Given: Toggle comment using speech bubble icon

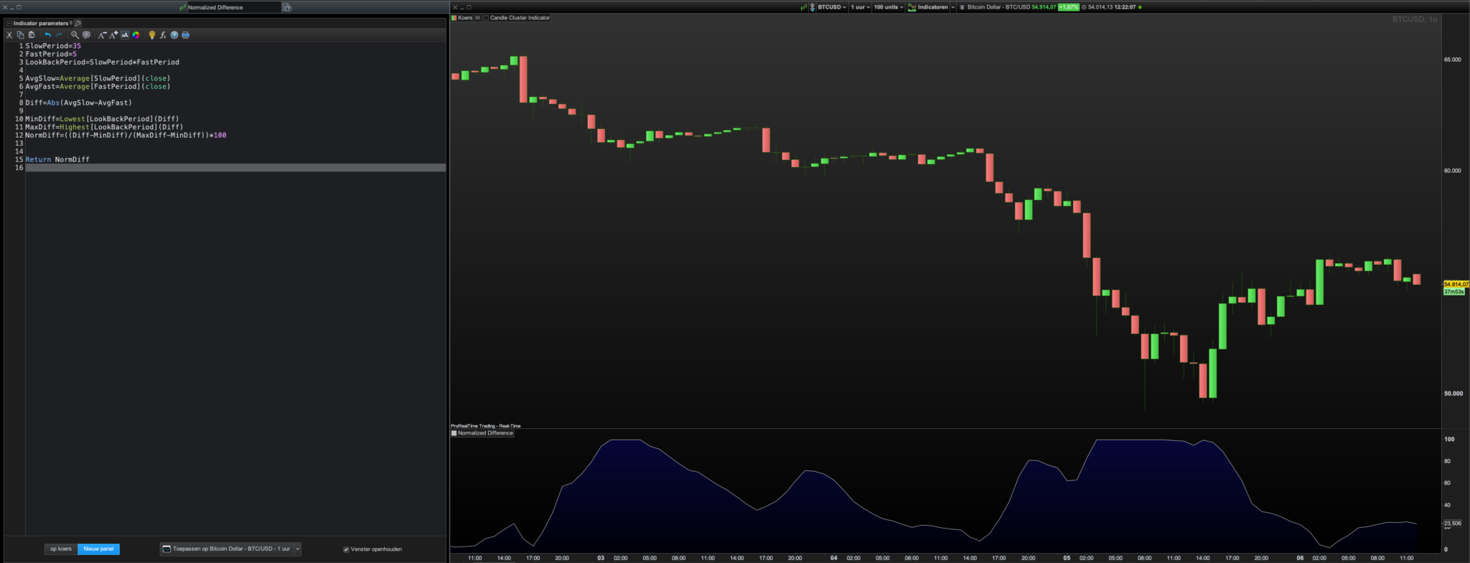Looking at the screenshot, I should tap(86, 34).
